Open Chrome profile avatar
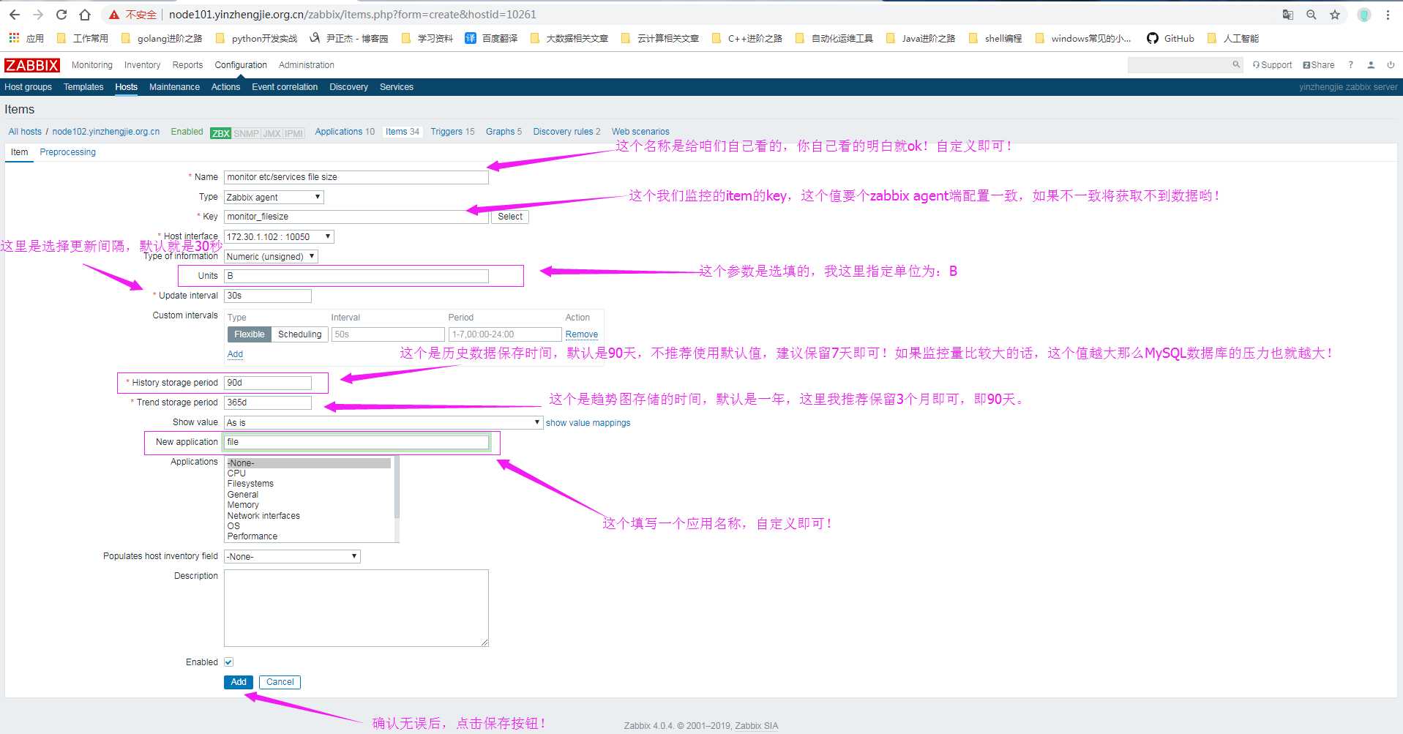The image size is (1403, 734). coord(1364,15)
